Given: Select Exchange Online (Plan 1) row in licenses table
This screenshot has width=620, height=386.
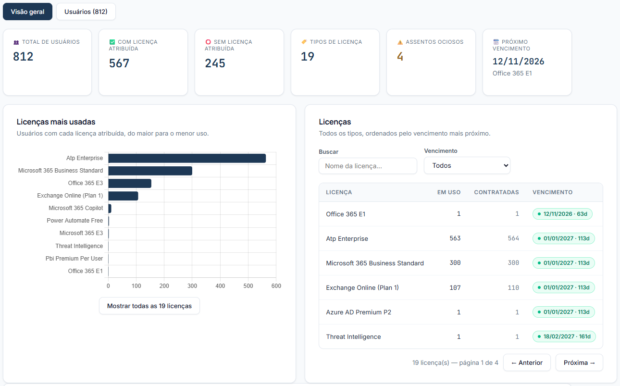Looking at the screenshot, I should click(x=461, y=287).
